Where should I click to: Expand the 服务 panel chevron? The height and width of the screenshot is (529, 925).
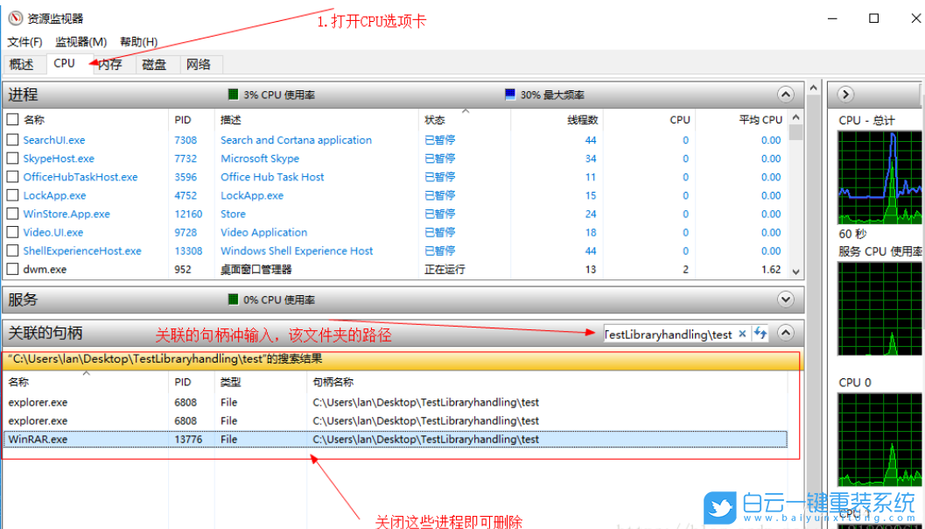(785, 300)
